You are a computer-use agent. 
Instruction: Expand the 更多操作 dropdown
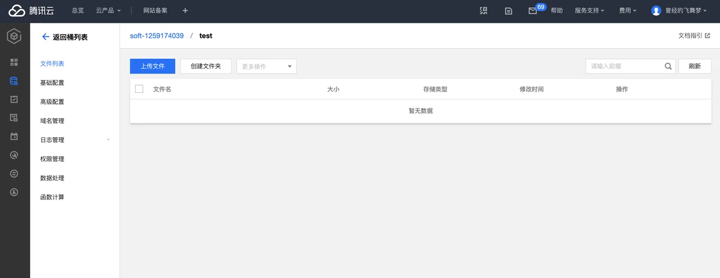(x=266, y=67)
